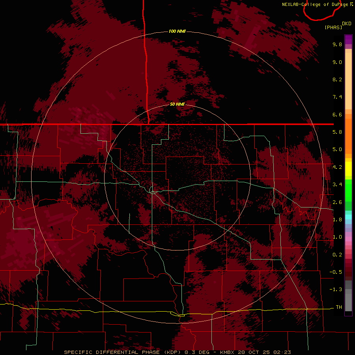The width and height of the screenshot is (355, 355).
Task: Select the 2.6 value on the color scale
Action: click(337, 202)
